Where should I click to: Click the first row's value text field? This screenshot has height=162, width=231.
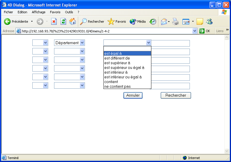(x=170, y=43)
